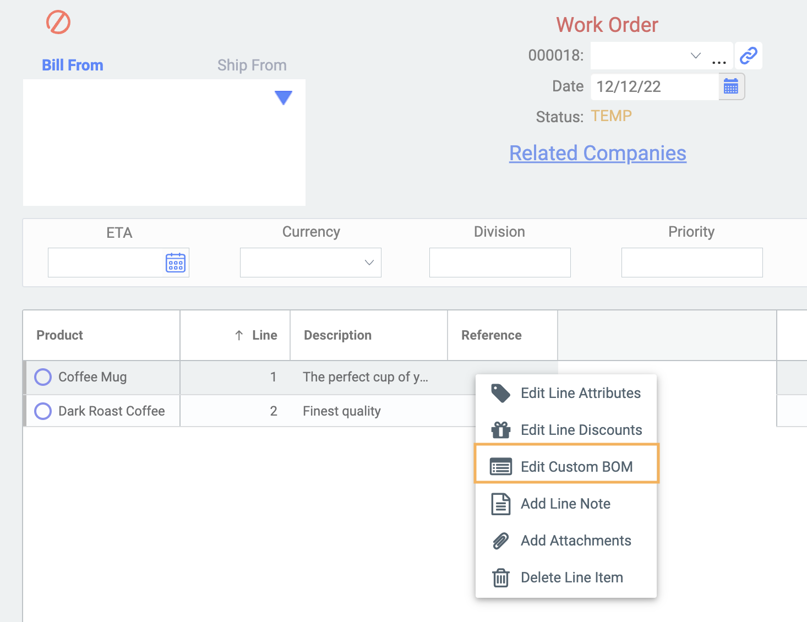Screen dimensions: 807x622
Task: Select Edit Custom BOM menu entry
Action: click(x=566, y=467)
